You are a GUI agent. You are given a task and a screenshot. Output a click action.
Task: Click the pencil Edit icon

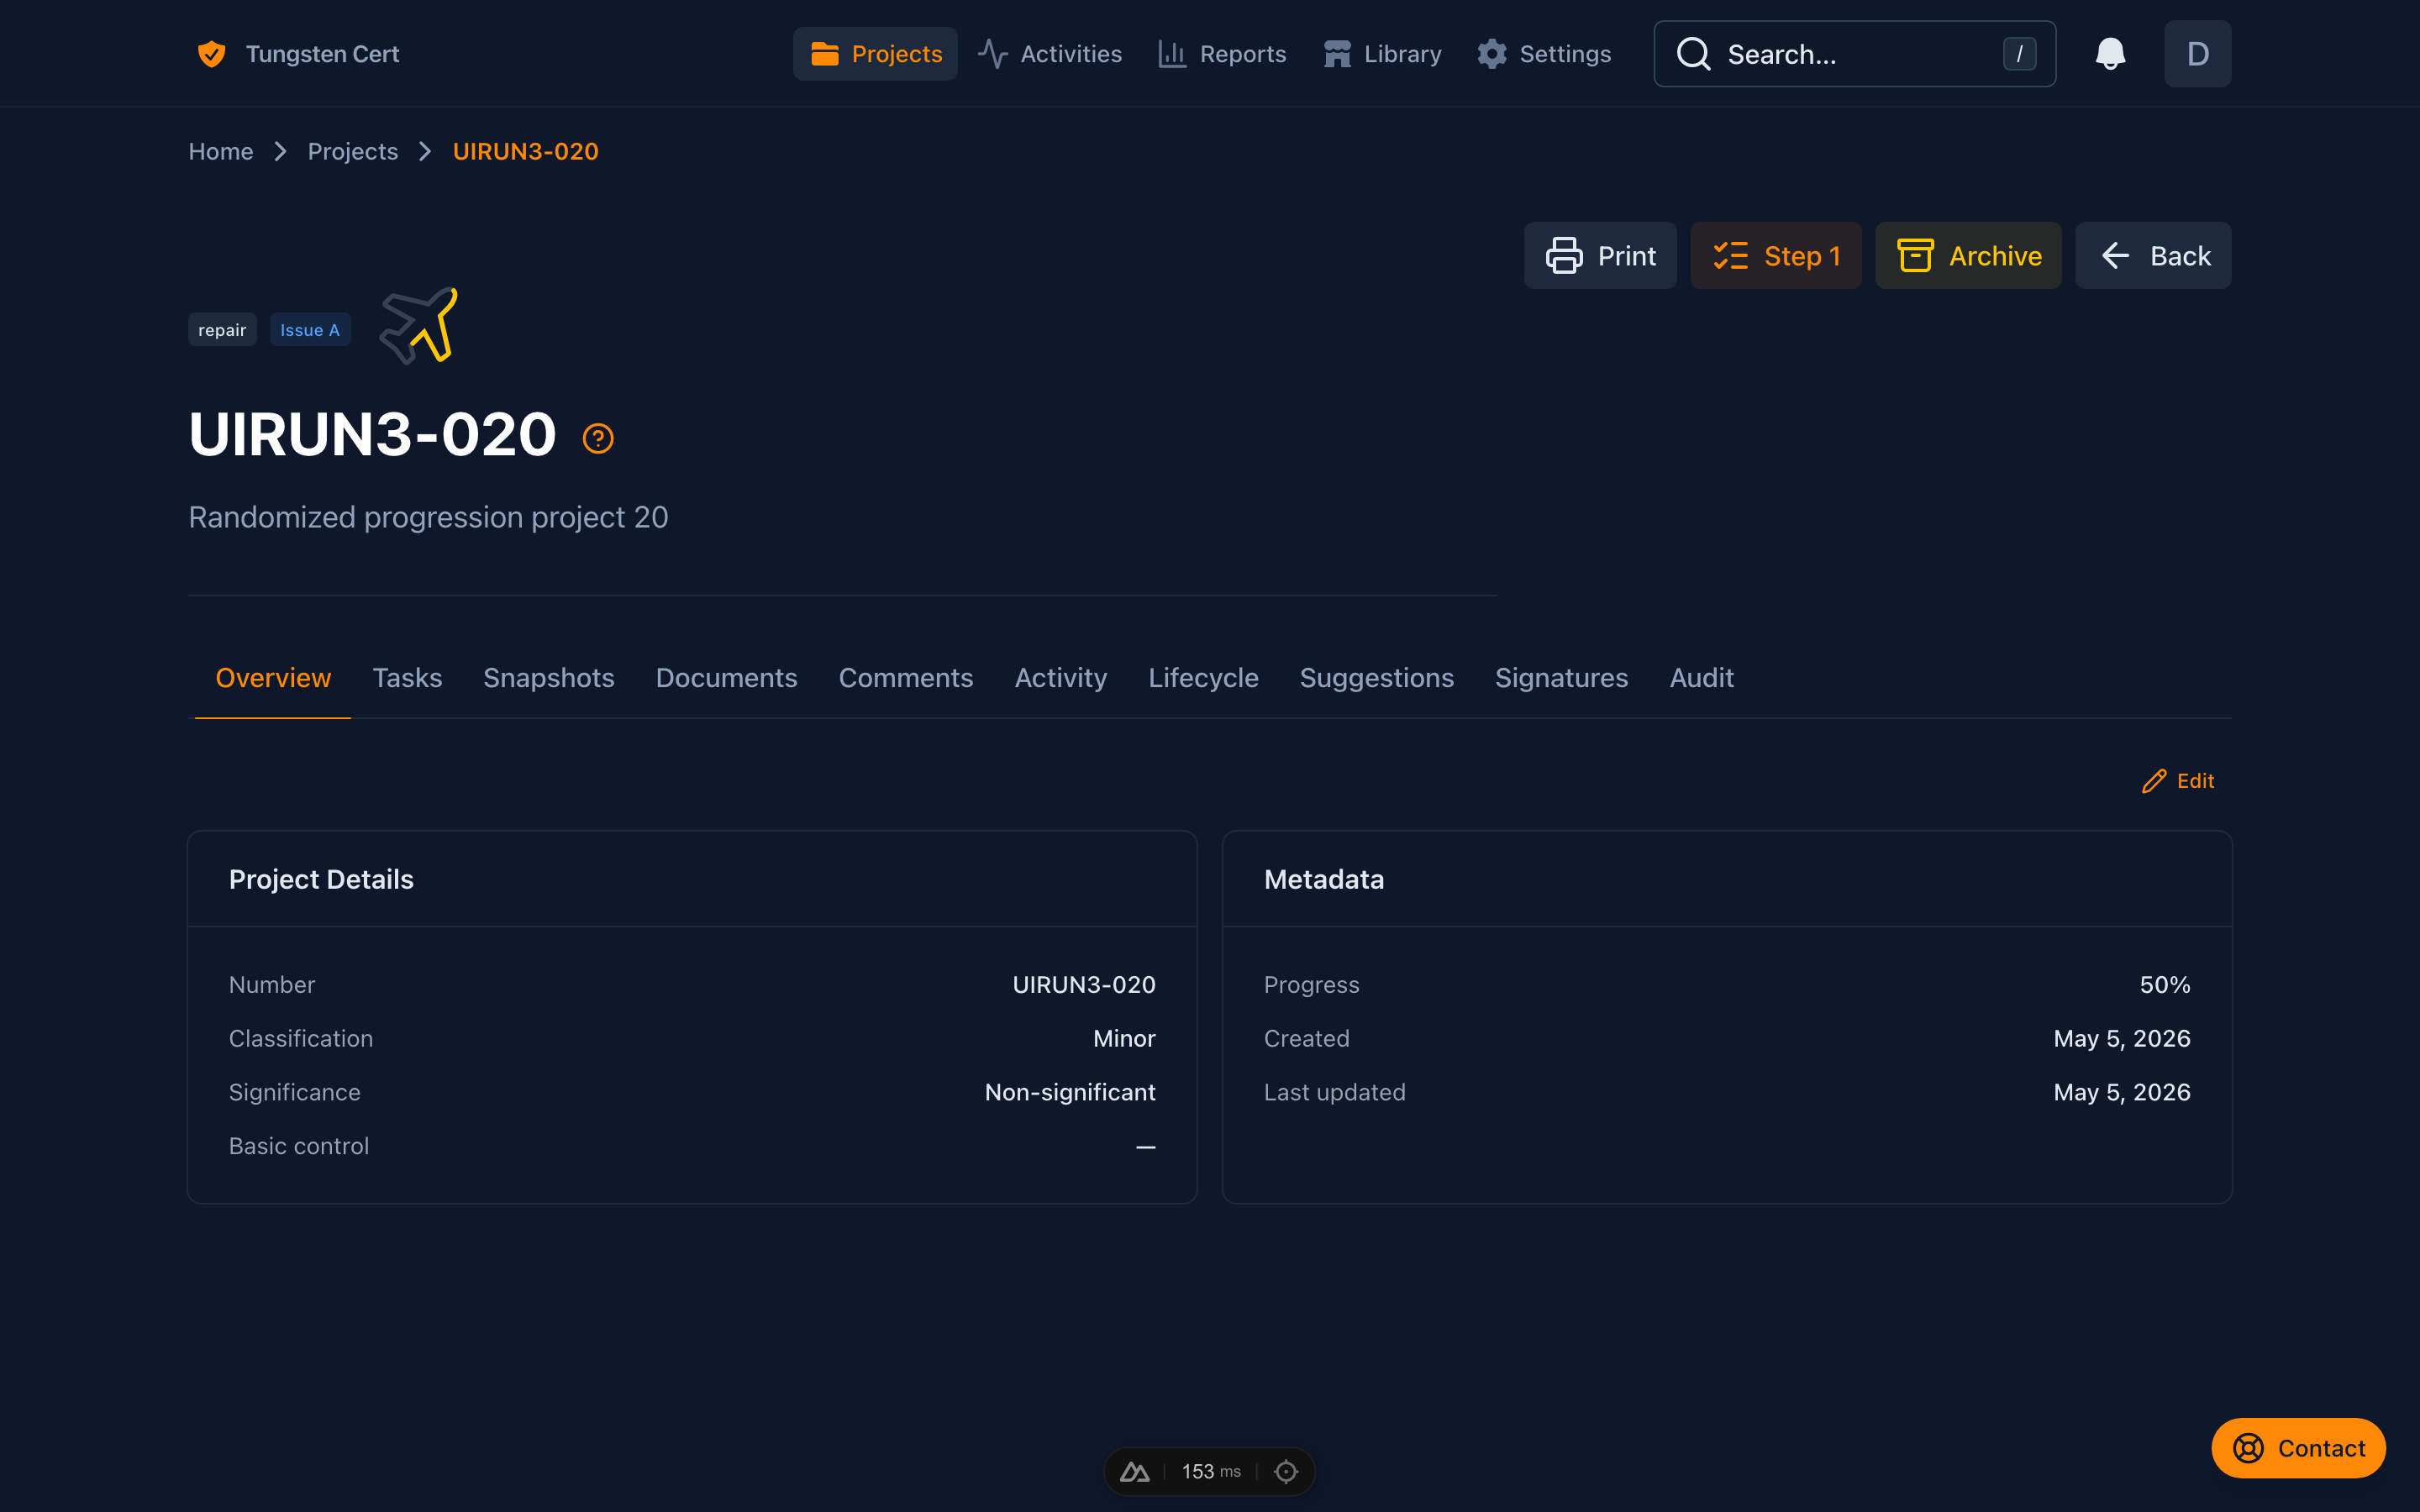2154,781
